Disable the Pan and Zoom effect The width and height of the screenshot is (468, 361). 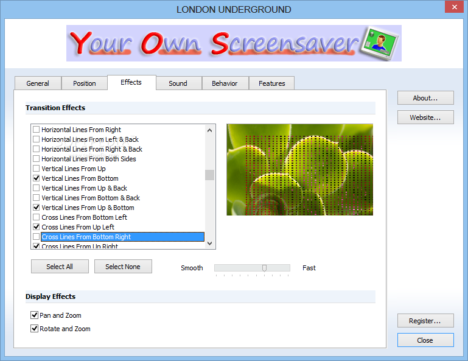point(34,315)
